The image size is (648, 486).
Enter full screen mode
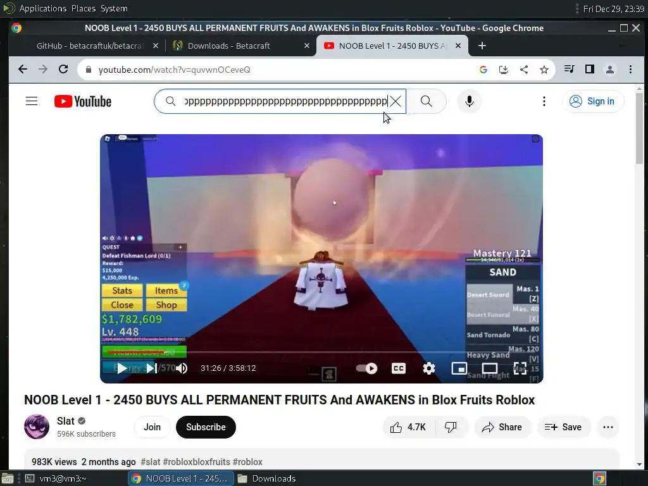520,368
